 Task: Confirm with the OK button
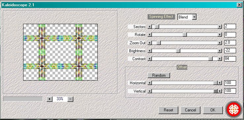coord(213,110)
